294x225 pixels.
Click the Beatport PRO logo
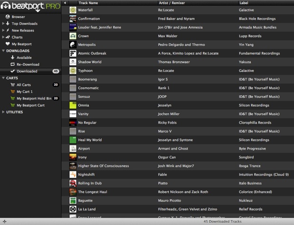pyautogui.click(x=30, y=7)
